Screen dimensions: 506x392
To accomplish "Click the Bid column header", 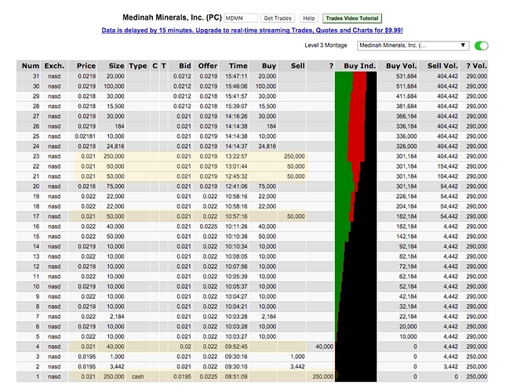I will click(x=185, y=66).
